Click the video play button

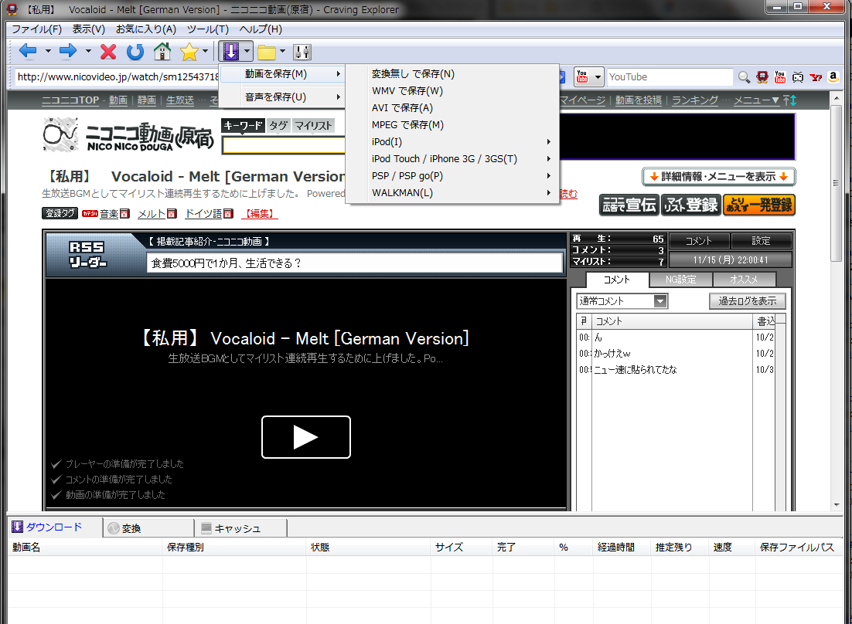point(306,437)
